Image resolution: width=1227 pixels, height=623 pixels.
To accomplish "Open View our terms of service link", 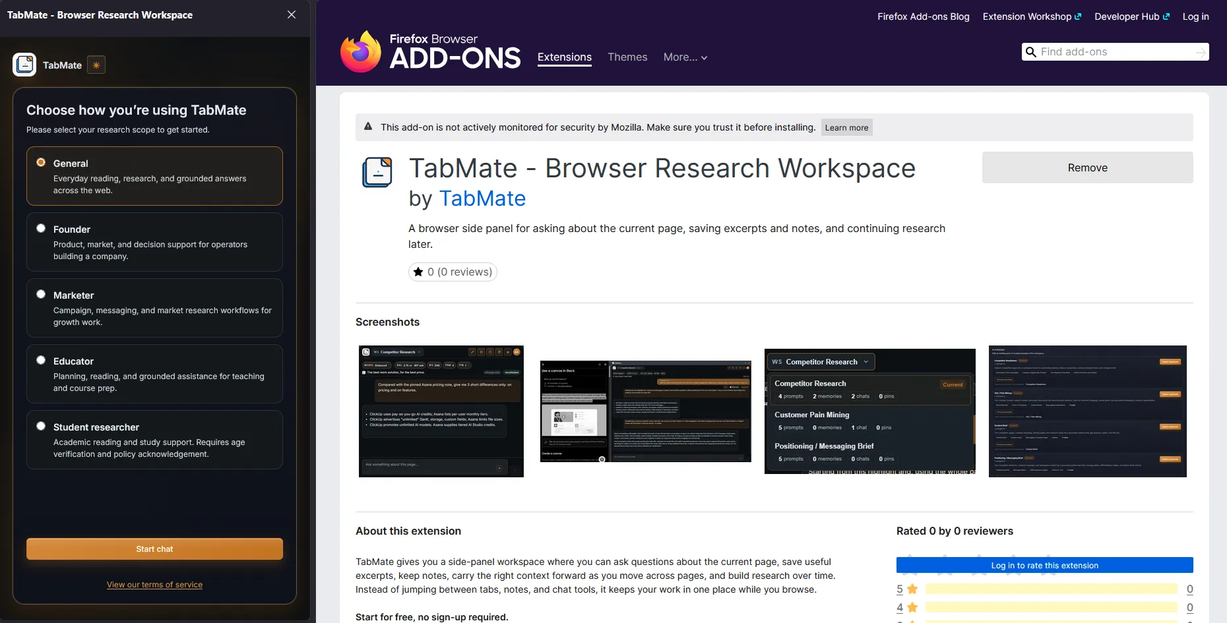I will pyautogui.click(x=154, y=585).
